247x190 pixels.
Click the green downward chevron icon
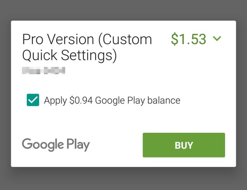coord(217,38)
